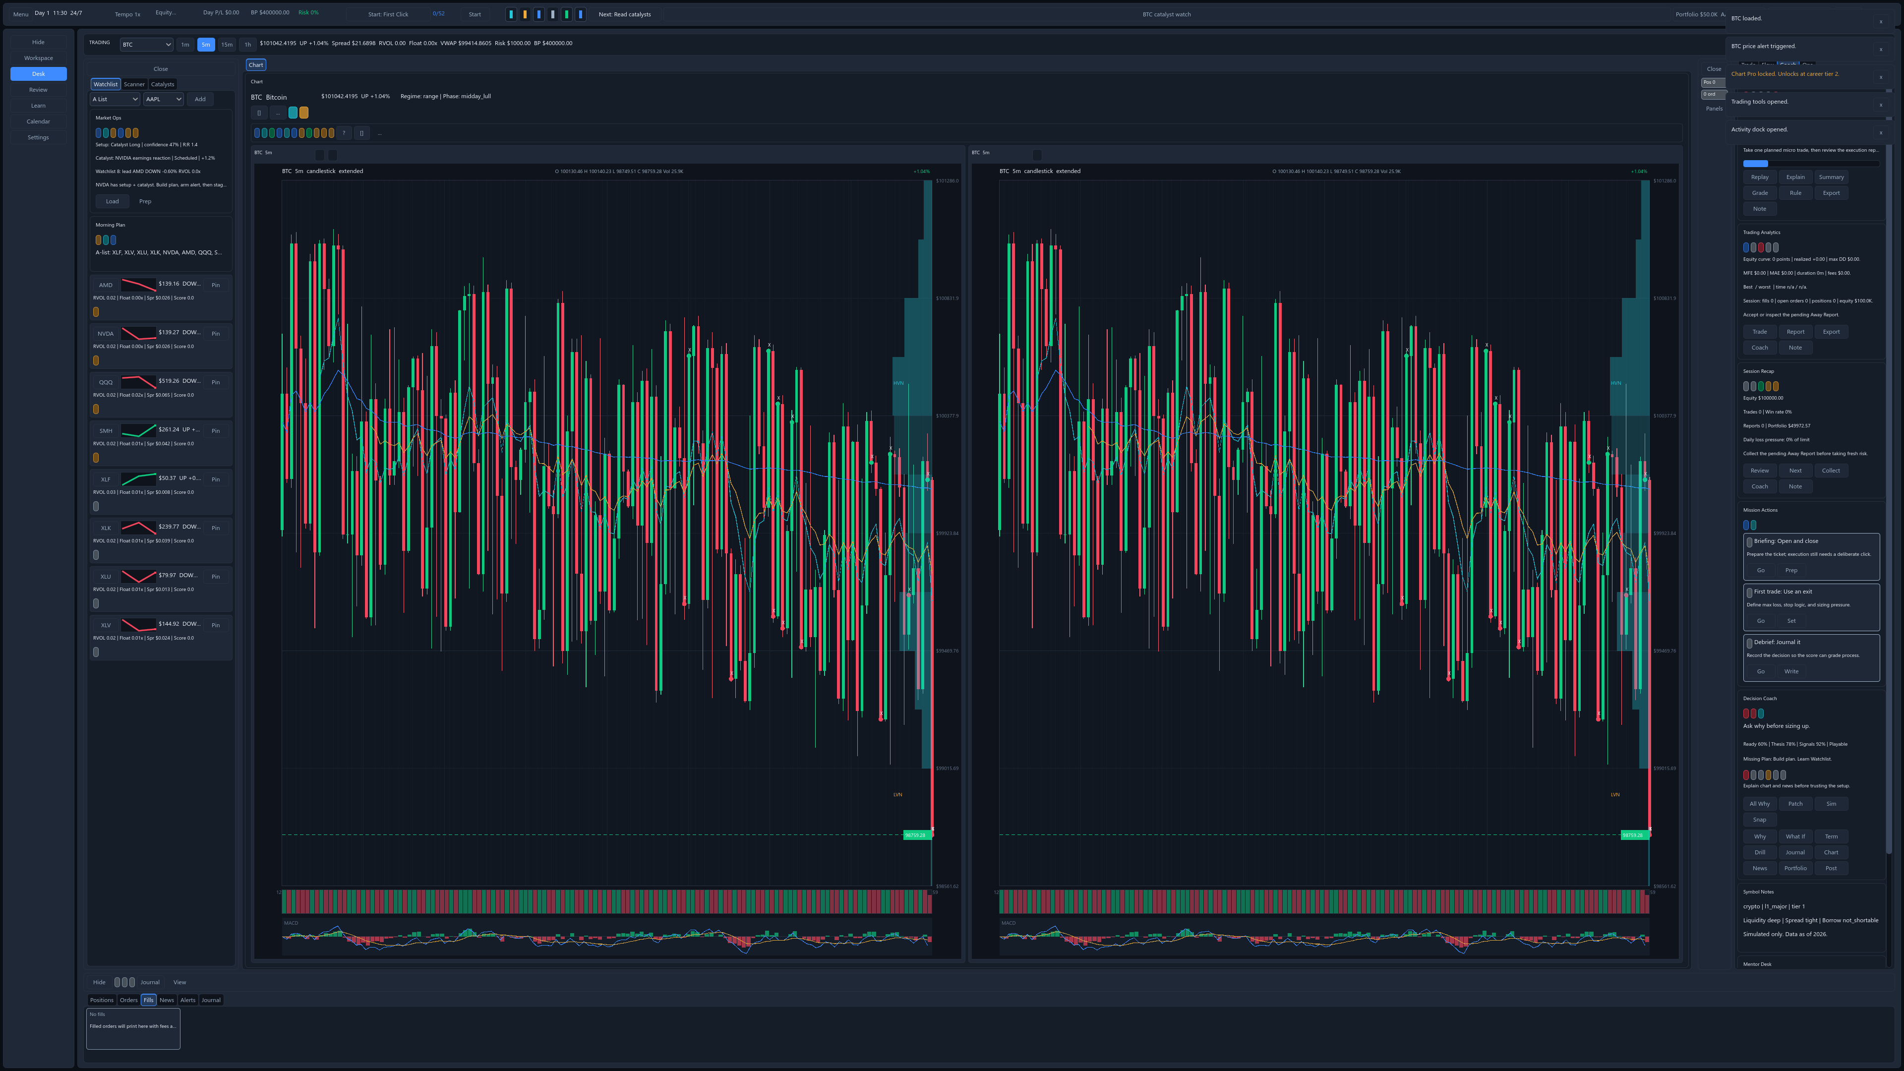Screen dimensions: 1904x1071
Task: Toggle the gray flag pill under XLV
Action: [x=96, y=652]
